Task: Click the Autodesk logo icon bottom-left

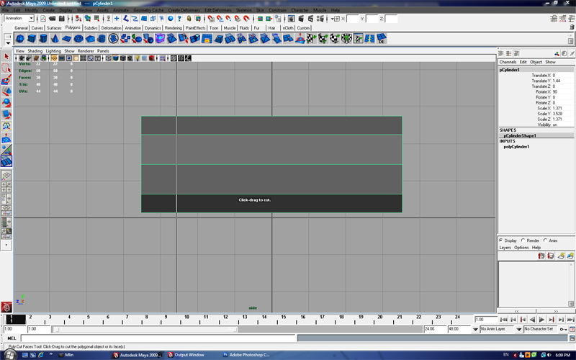Action: click(x=6, y=306)
